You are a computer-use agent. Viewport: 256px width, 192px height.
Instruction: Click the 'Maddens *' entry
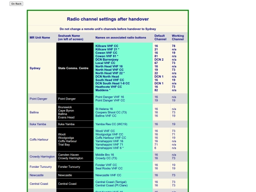pos(103,90)
